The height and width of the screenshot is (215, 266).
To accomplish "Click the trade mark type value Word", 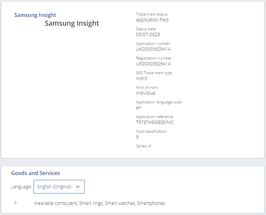I will 141,78.
